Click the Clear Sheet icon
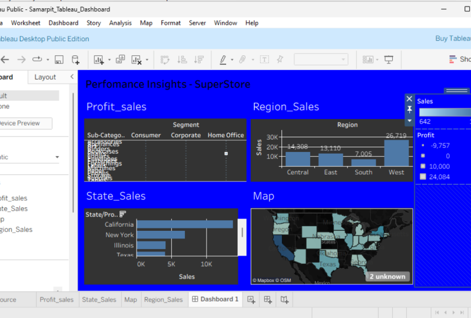The height and width of the screenshot is (318, 471). click(x=137, y=60)
